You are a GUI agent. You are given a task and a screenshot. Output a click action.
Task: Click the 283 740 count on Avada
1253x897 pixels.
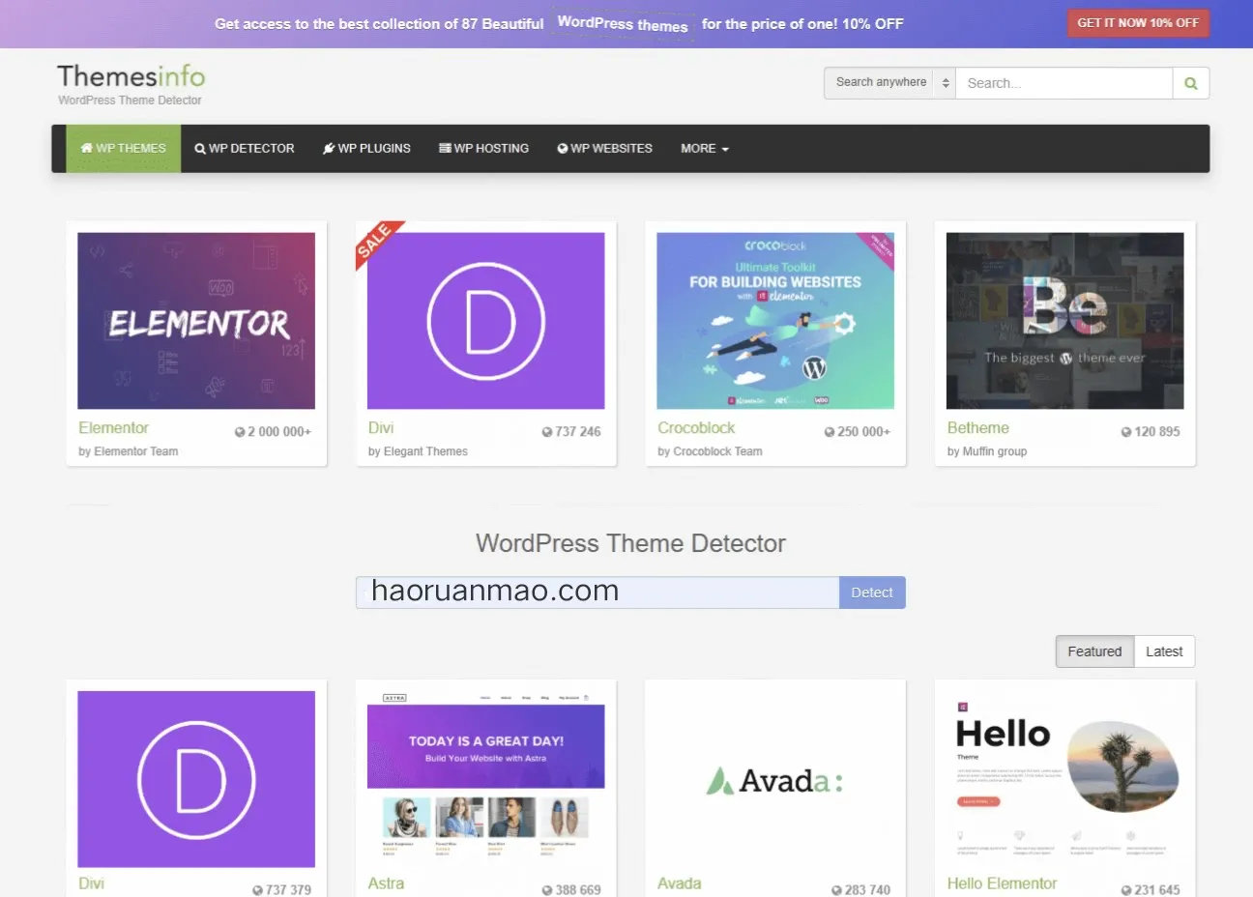pyautogui.click(x=860, y=889)
